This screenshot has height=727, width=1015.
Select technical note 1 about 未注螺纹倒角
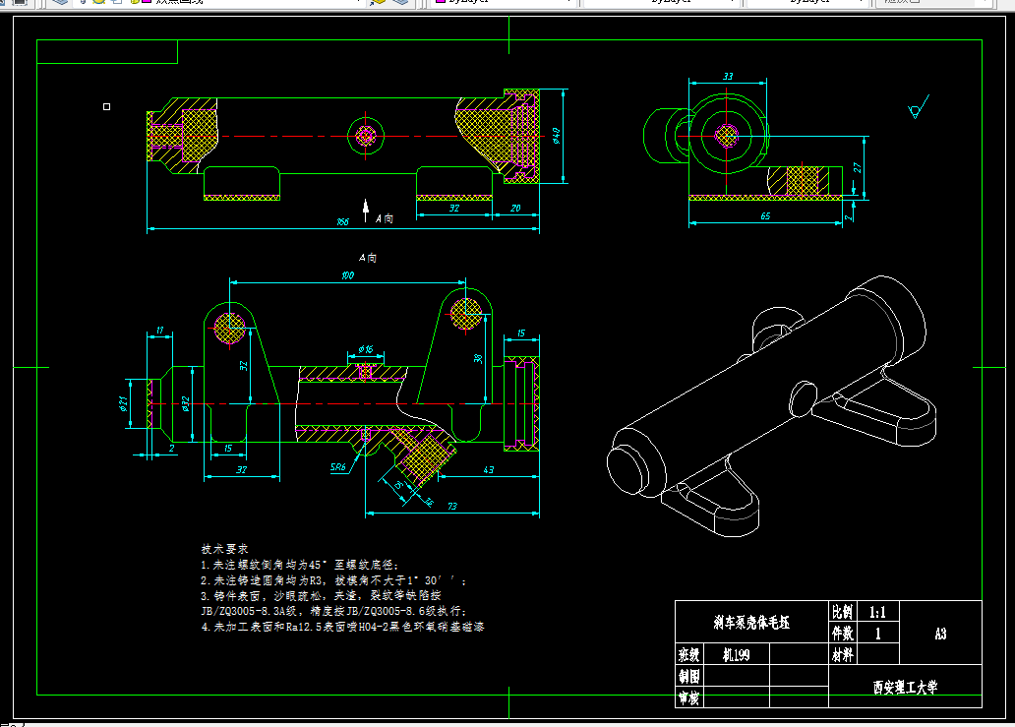pos(300,565)
